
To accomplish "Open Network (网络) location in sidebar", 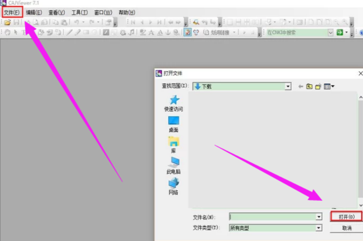I will [173, 186].
